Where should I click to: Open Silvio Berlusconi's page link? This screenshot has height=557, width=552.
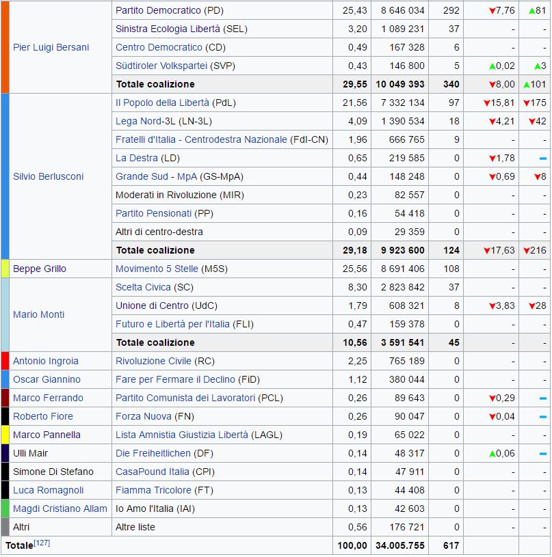click(x=48, y=176)
